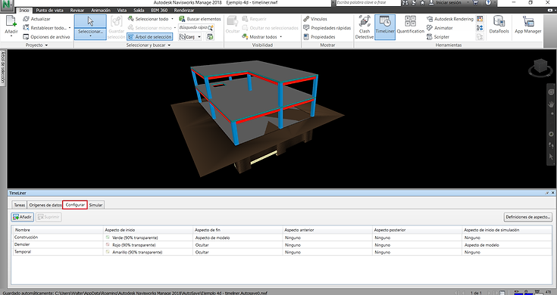Open the Animator tool
This screenshot has width=557, height=295.
click(x=440, y=28)
